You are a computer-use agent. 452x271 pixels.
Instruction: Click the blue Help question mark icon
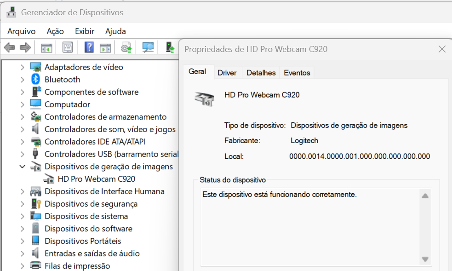coord(89,47)
